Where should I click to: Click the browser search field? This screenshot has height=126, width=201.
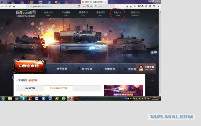click(x=105, y=6)
